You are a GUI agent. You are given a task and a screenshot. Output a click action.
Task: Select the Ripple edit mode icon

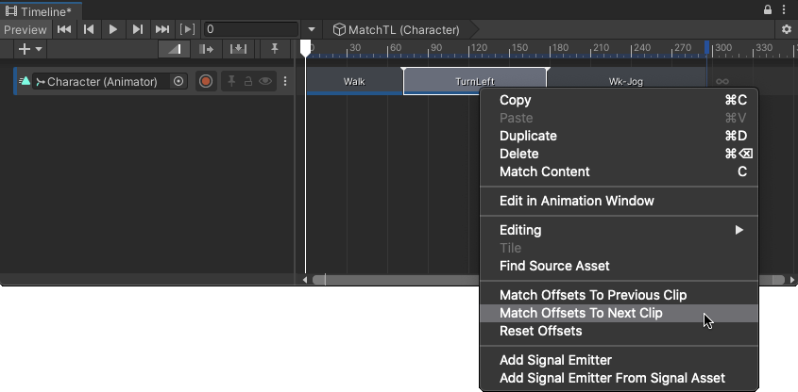click(x=206, y=49)
